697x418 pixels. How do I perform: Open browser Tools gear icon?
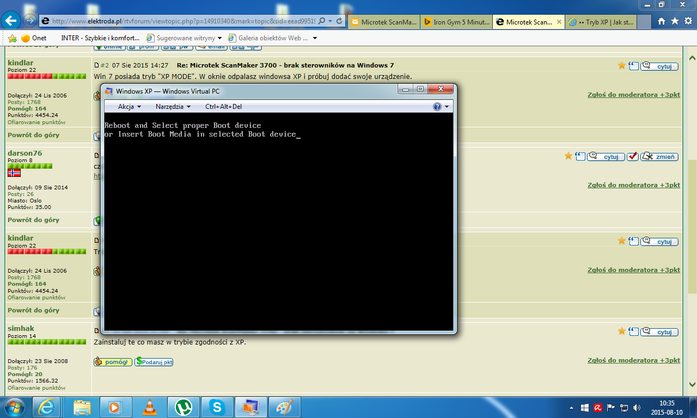pos(688,21)
